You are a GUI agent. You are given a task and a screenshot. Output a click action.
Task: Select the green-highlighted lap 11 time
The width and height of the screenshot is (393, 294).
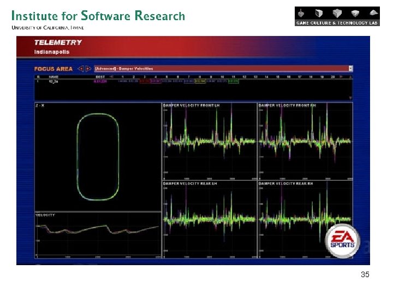(x=234, y=81)
